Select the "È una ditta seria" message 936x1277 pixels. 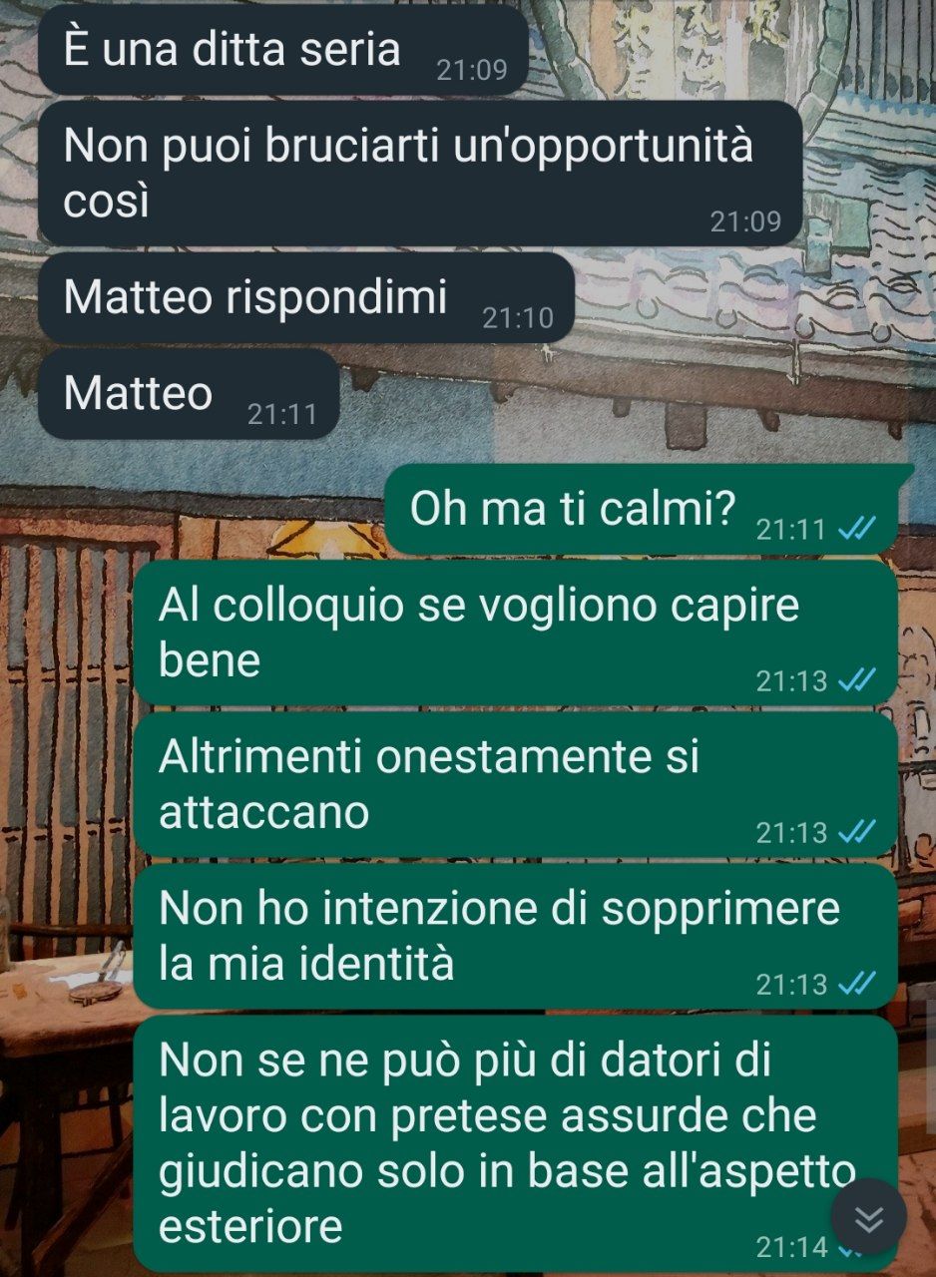tap(282, 50)
